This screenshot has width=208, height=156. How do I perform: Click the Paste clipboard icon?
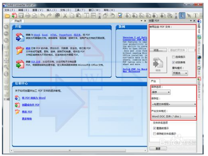(x=79, y=15)
